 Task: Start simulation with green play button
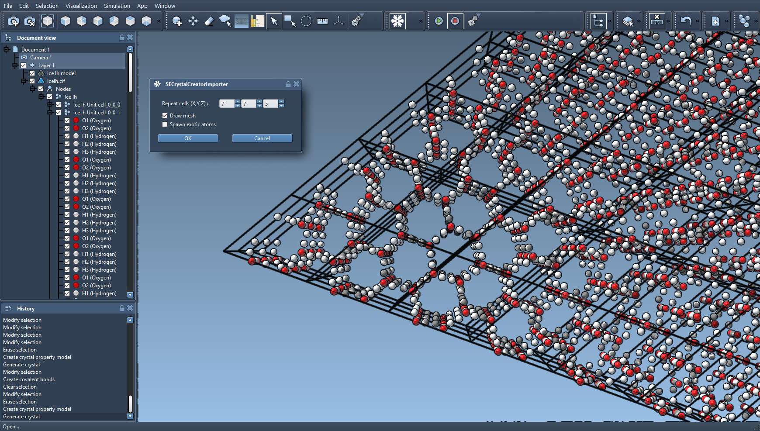click(439, 21)
